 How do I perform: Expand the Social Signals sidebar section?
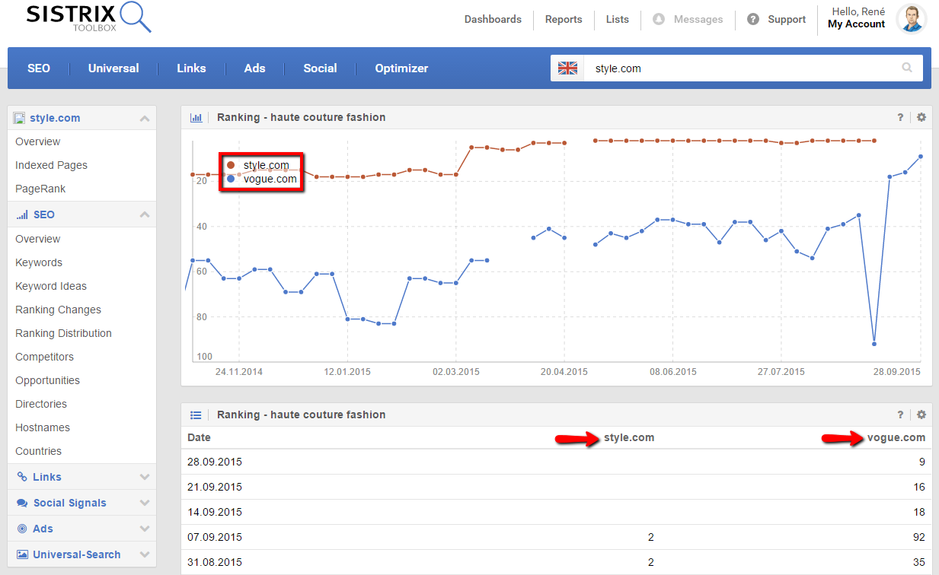click(144, 503)
